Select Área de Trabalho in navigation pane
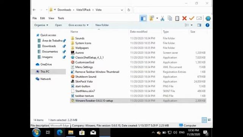The height and width of the screenshot is (137, 243). pos(52,41)
